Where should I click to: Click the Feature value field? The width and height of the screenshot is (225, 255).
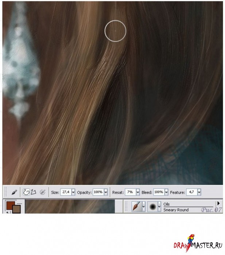(191, 192)
